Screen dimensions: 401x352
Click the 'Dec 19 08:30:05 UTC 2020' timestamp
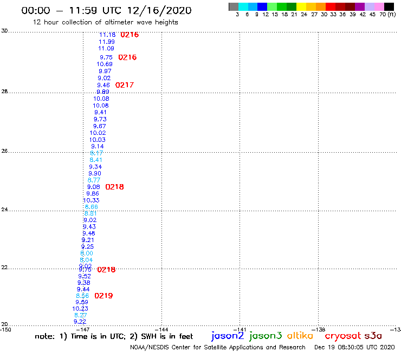point(354,347)
